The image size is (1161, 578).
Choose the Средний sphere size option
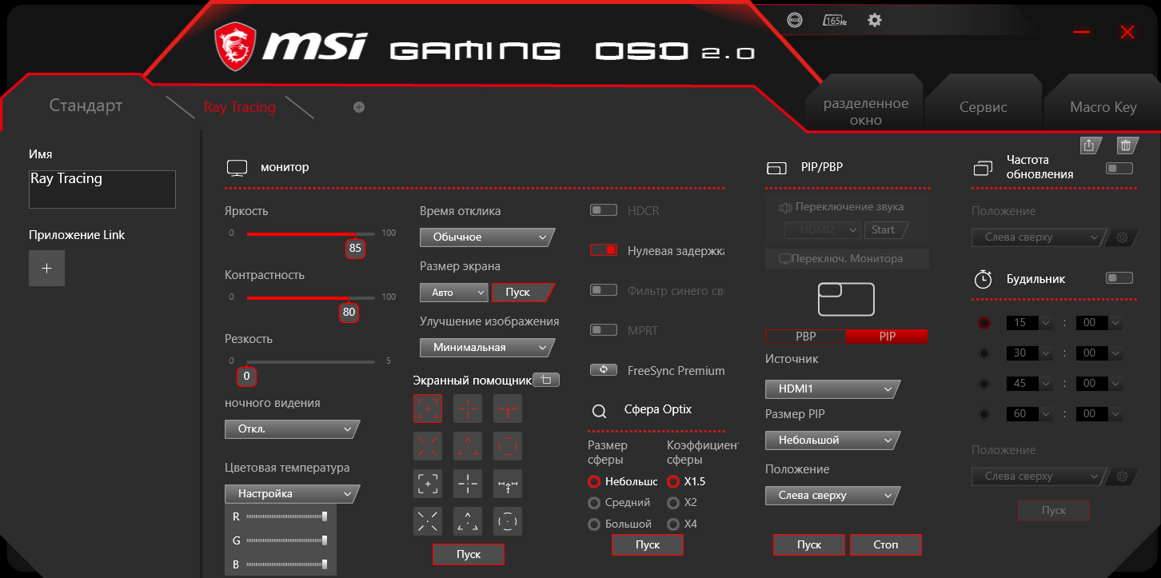click(x=594, y=503)
